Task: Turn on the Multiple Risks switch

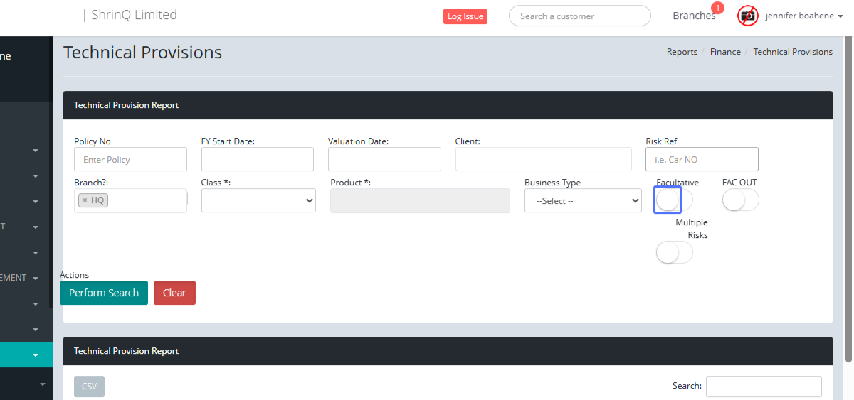Action: point(674,252)
